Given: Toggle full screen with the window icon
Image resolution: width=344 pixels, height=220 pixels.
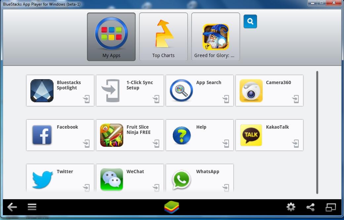Looking at the screenshot, I should pos(331,207).
